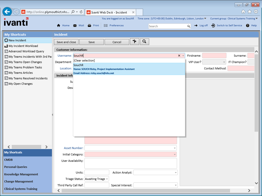
Task: Switch to Ivanti Web Desk - Incident tab
Action: 111,12
